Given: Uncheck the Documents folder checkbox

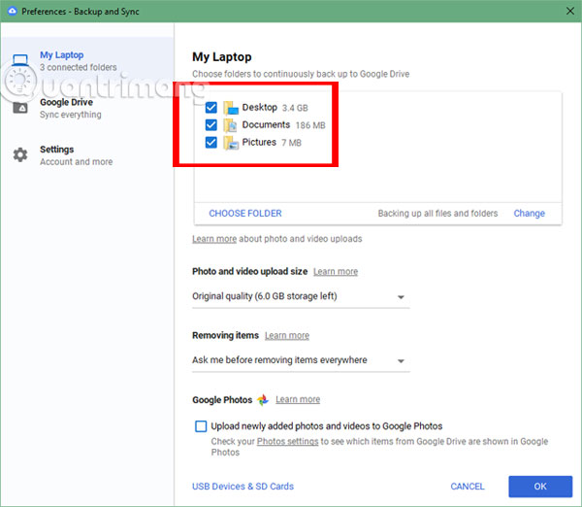Looking at the screenshot, I should point(211,124).
